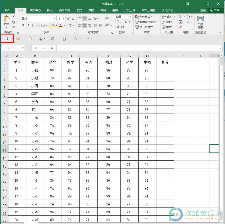Open the font name dropdown

pos(55,19)
